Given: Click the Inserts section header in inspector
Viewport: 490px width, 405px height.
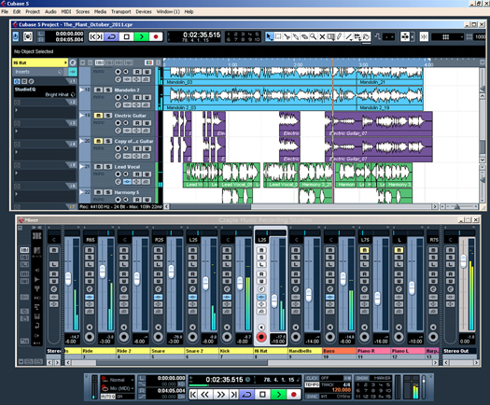Looking at the screenshot, I should point(40,72).
